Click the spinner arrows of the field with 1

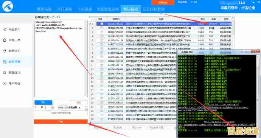[x=53, y=107]
